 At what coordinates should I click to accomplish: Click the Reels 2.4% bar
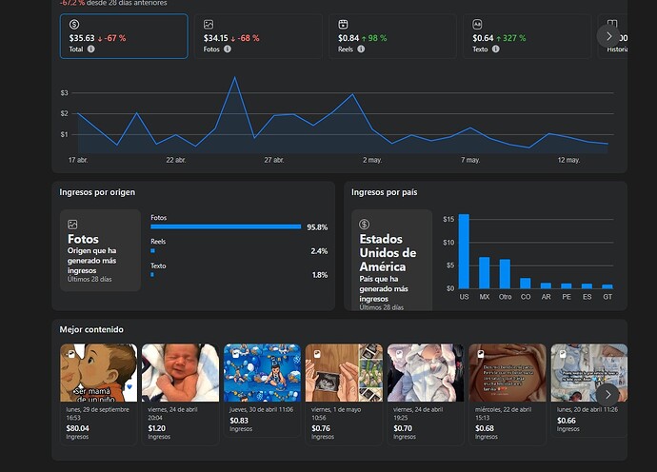153,251
